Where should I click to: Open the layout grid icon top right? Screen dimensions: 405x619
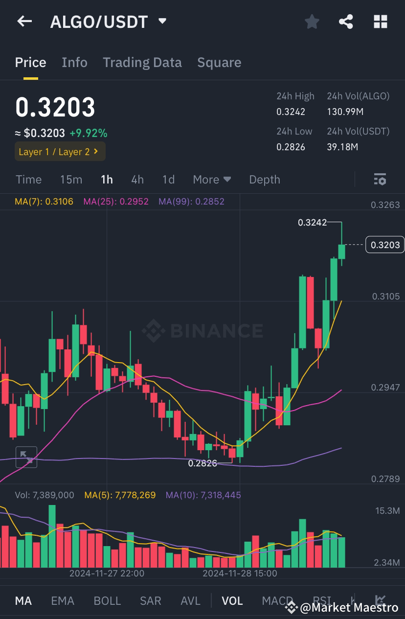380,22
